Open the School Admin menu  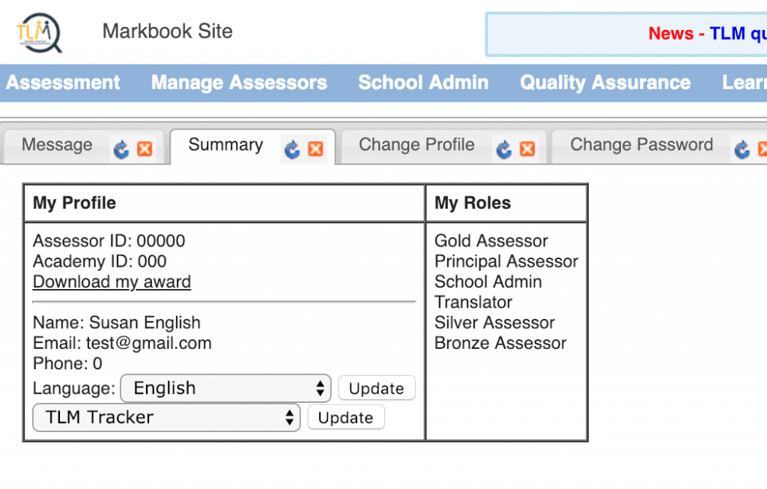click(424, 82)
